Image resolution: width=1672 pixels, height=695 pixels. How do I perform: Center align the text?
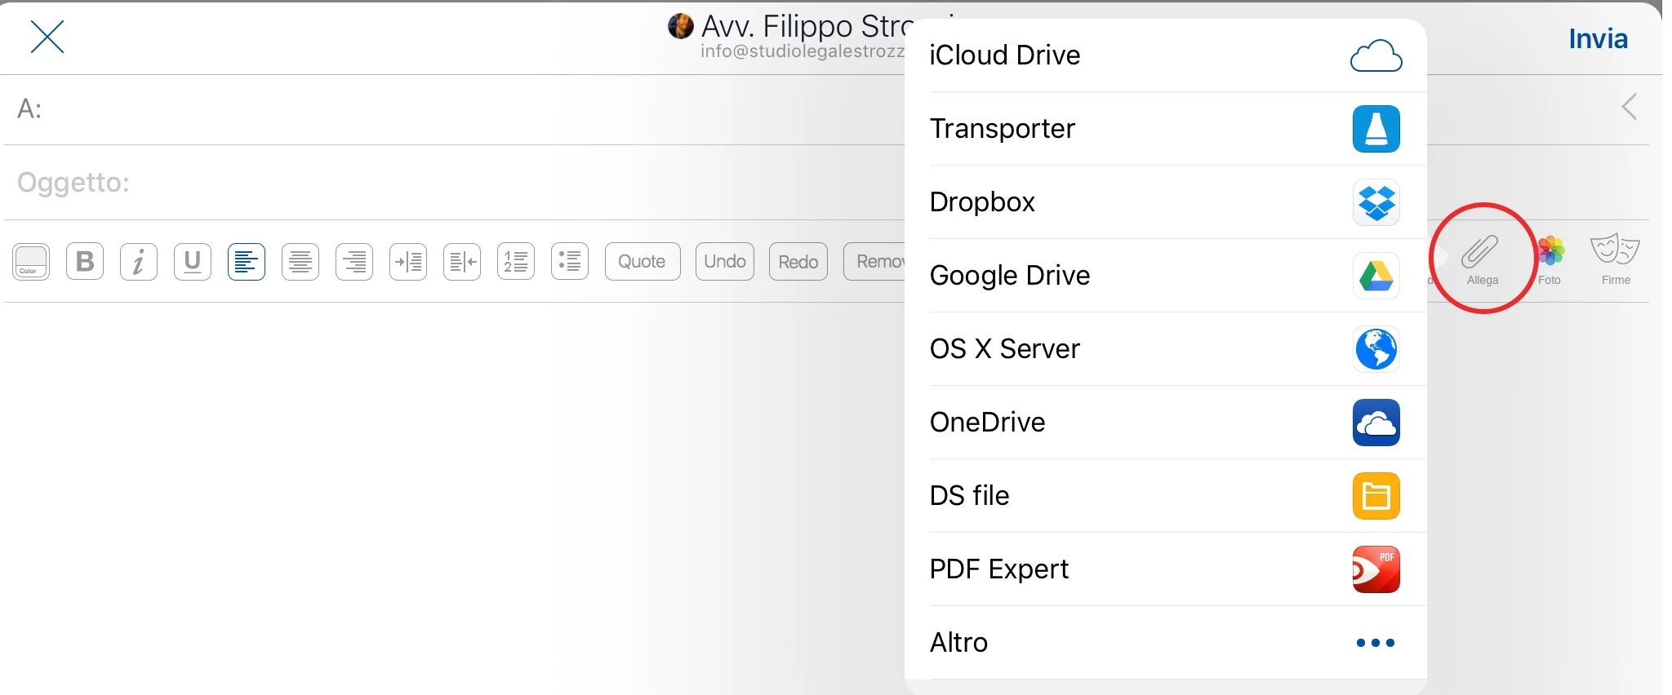pos(300,262)
